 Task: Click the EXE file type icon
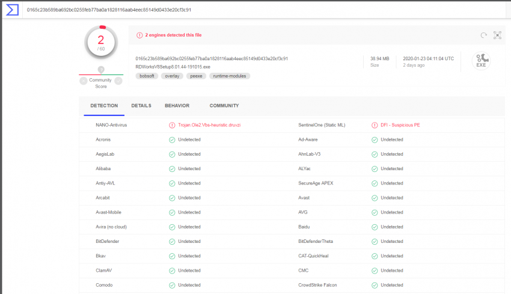click(x=481, y=61)
